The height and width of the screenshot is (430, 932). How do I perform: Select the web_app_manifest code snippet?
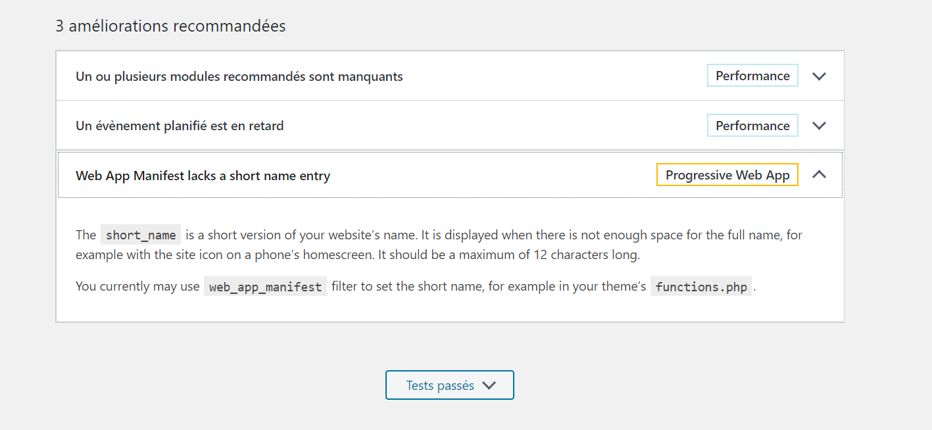[265, 287]
